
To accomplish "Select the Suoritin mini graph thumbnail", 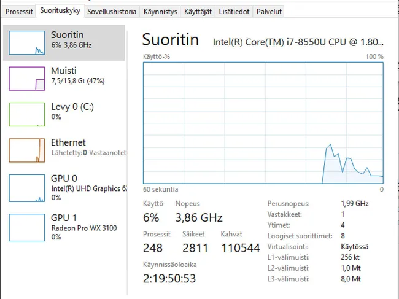I will (x=26, y=43).
